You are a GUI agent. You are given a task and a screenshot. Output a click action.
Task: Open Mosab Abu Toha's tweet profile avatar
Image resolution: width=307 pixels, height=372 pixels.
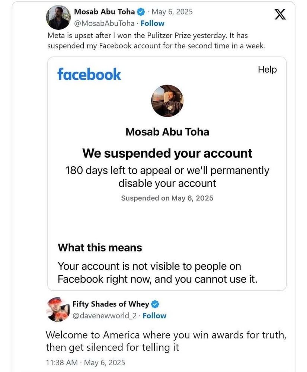point(58,17)
